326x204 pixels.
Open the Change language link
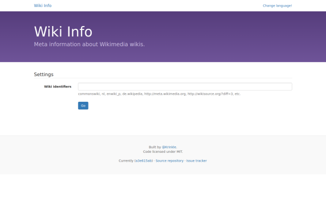[277, 5]
